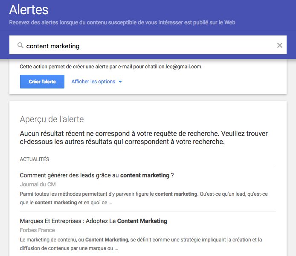Select the "ACTUALITÉS" section heading
Screen dimensions: 296x256
(35, 159)
